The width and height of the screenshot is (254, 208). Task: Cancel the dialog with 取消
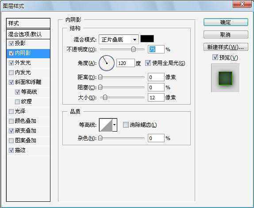[x=226, y=34]
